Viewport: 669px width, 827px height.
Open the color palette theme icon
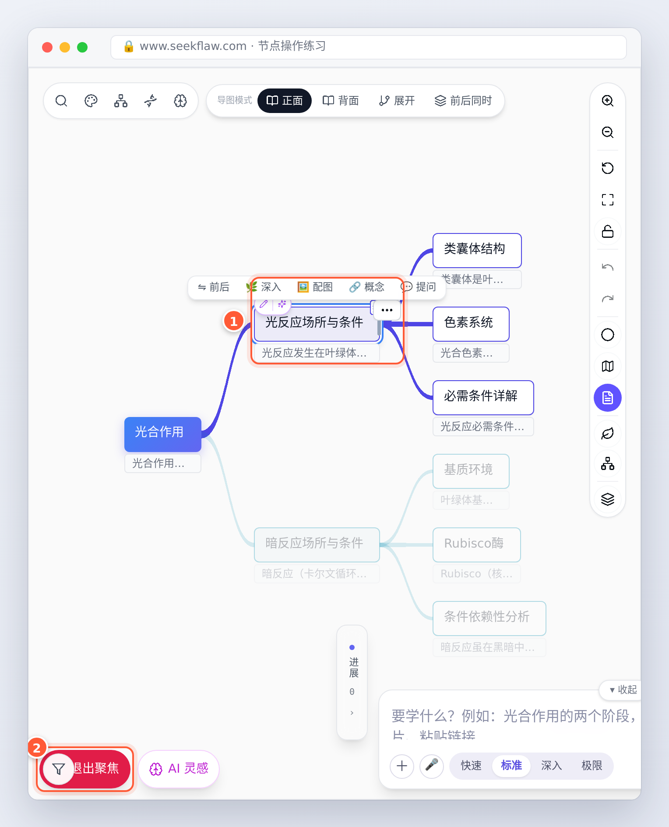click(x=91, y=101)
